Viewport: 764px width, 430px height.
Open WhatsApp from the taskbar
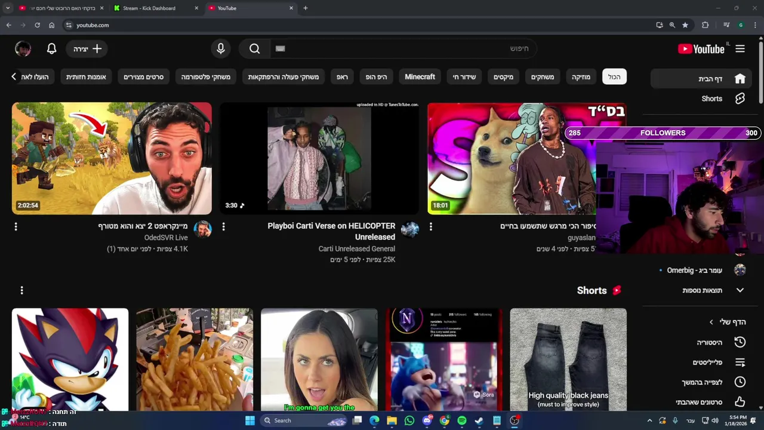coord(409,420)
